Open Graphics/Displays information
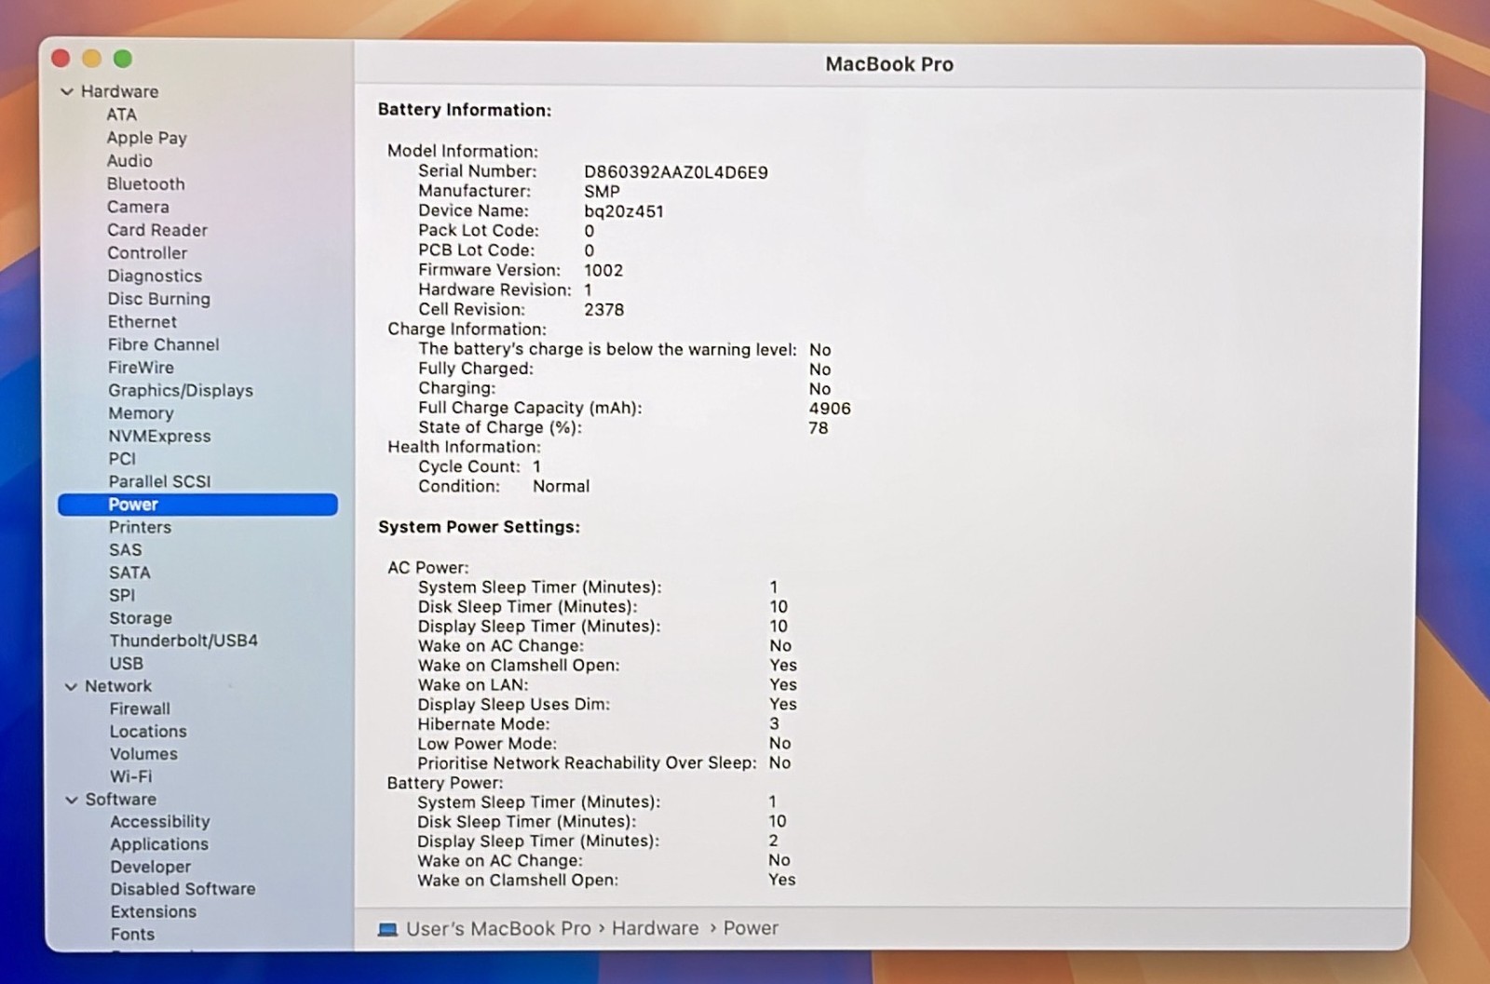 (x=180, y=390)
